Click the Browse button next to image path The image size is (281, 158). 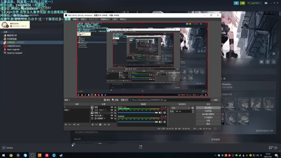click(216, 100)
